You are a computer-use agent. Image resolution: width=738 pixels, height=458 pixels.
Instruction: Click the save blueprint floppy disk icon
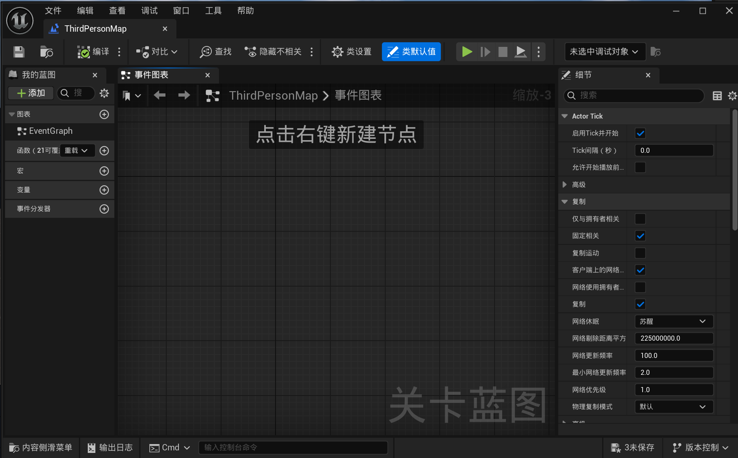tap(19, 52)
